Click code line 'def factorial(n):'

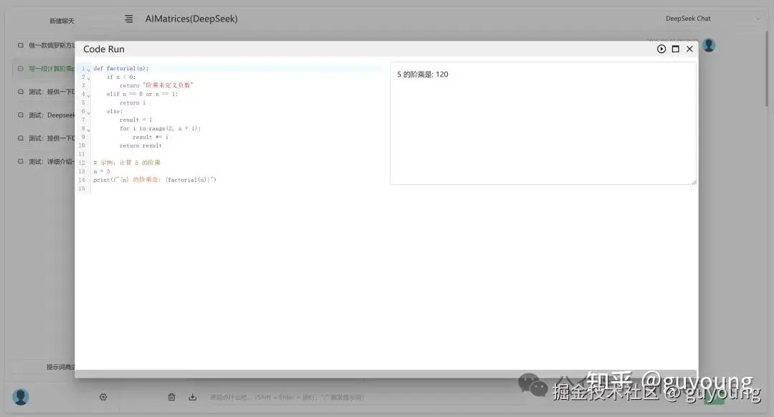click(x=121, y=69)
